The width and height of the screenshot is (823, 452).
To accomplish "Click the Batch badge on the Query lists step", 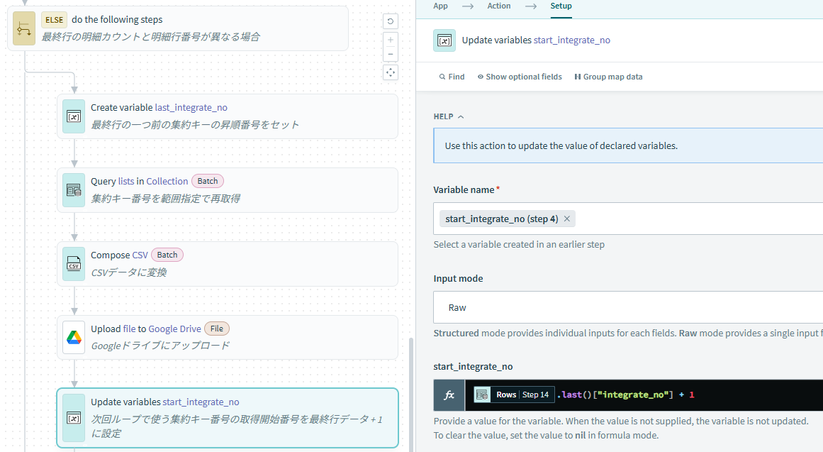I will click(207, 182).
